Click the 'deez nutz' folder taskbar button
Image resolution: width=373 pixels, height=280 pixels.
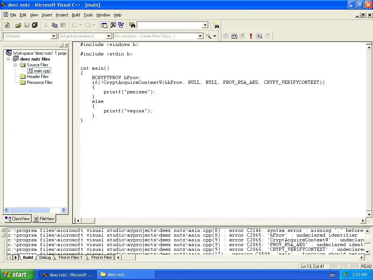tap(126, 275)
